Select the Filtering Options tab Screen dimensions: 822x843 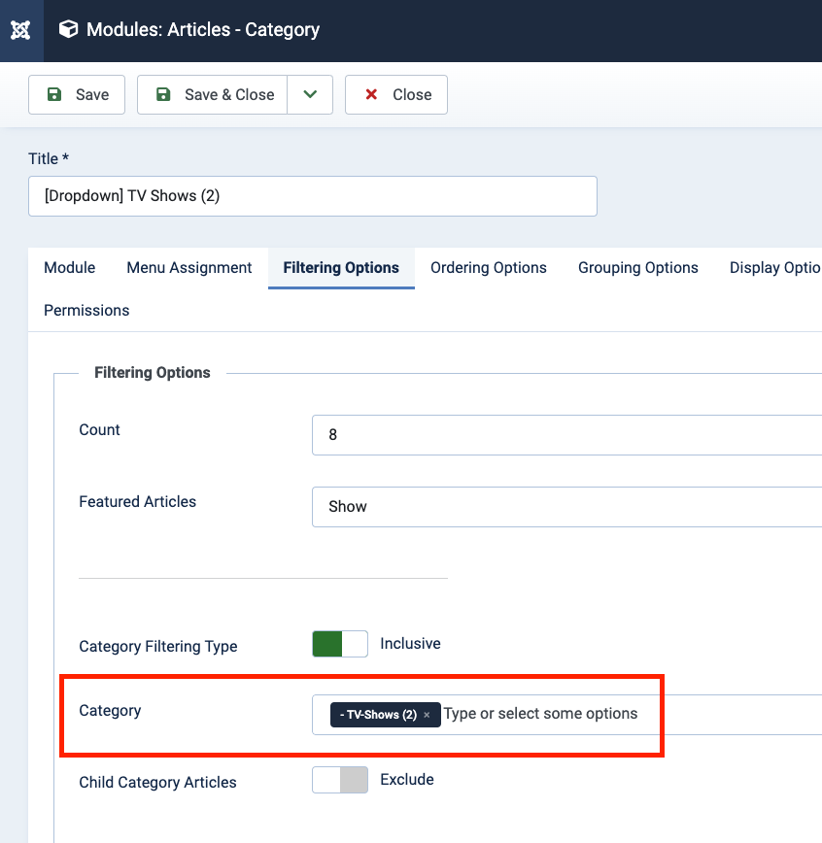pyautogui.click(x=341, y=268)
